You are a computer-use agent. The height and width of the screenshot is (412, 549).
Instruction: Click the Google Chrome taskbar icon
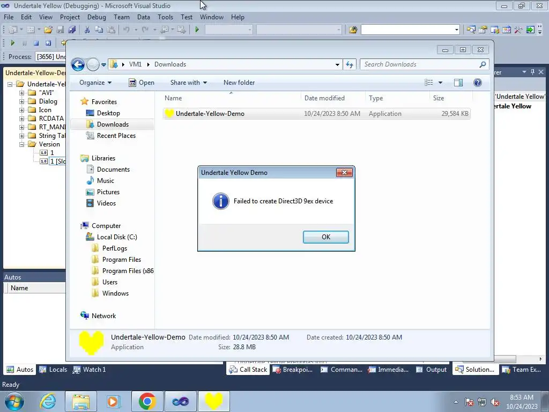click(147, 401)
